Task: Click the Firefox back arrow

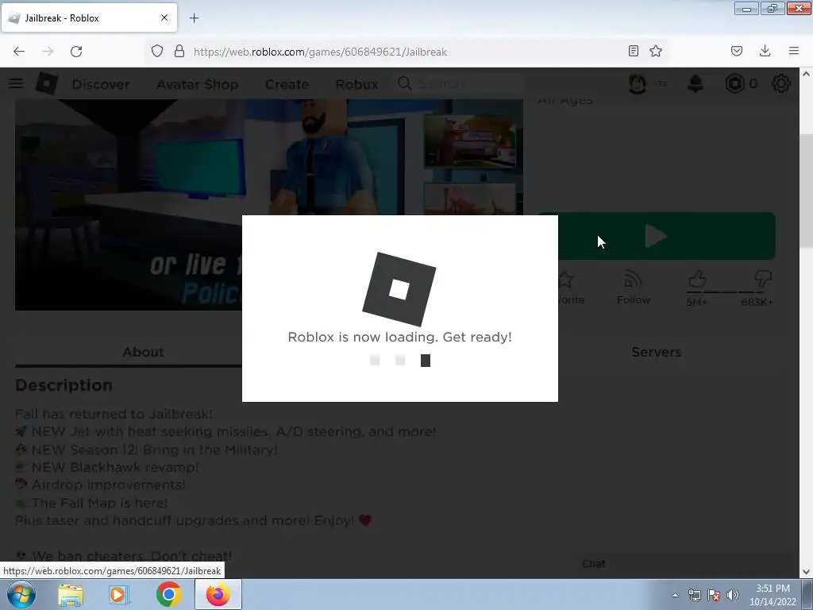Action: coord(19,52)
